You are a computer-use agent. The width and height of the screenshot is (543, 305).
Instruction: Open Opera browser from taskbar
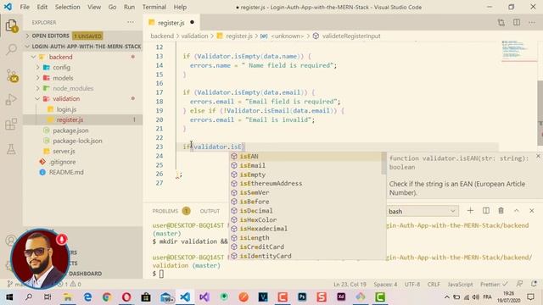tap(126, 297)
